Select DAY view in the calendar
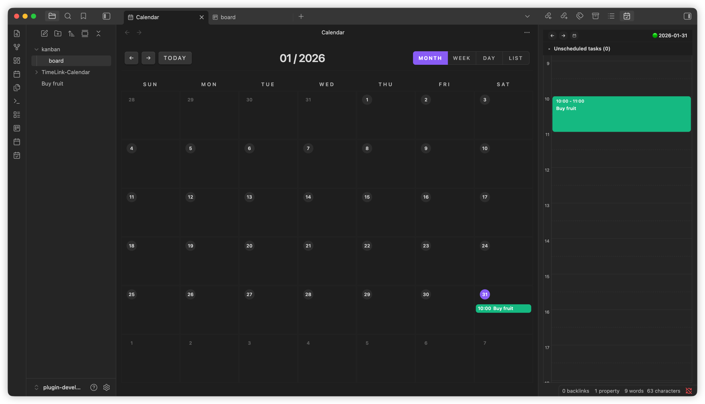Viewport: 705px width, 404px height. [489, 58]
